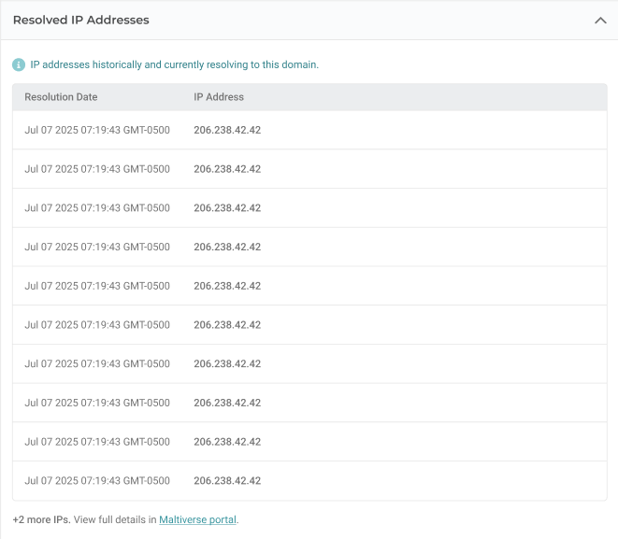Viewport: 618px width, 539px height.
Task: Click the Resolution Date column header
Action: click(61, 97)
